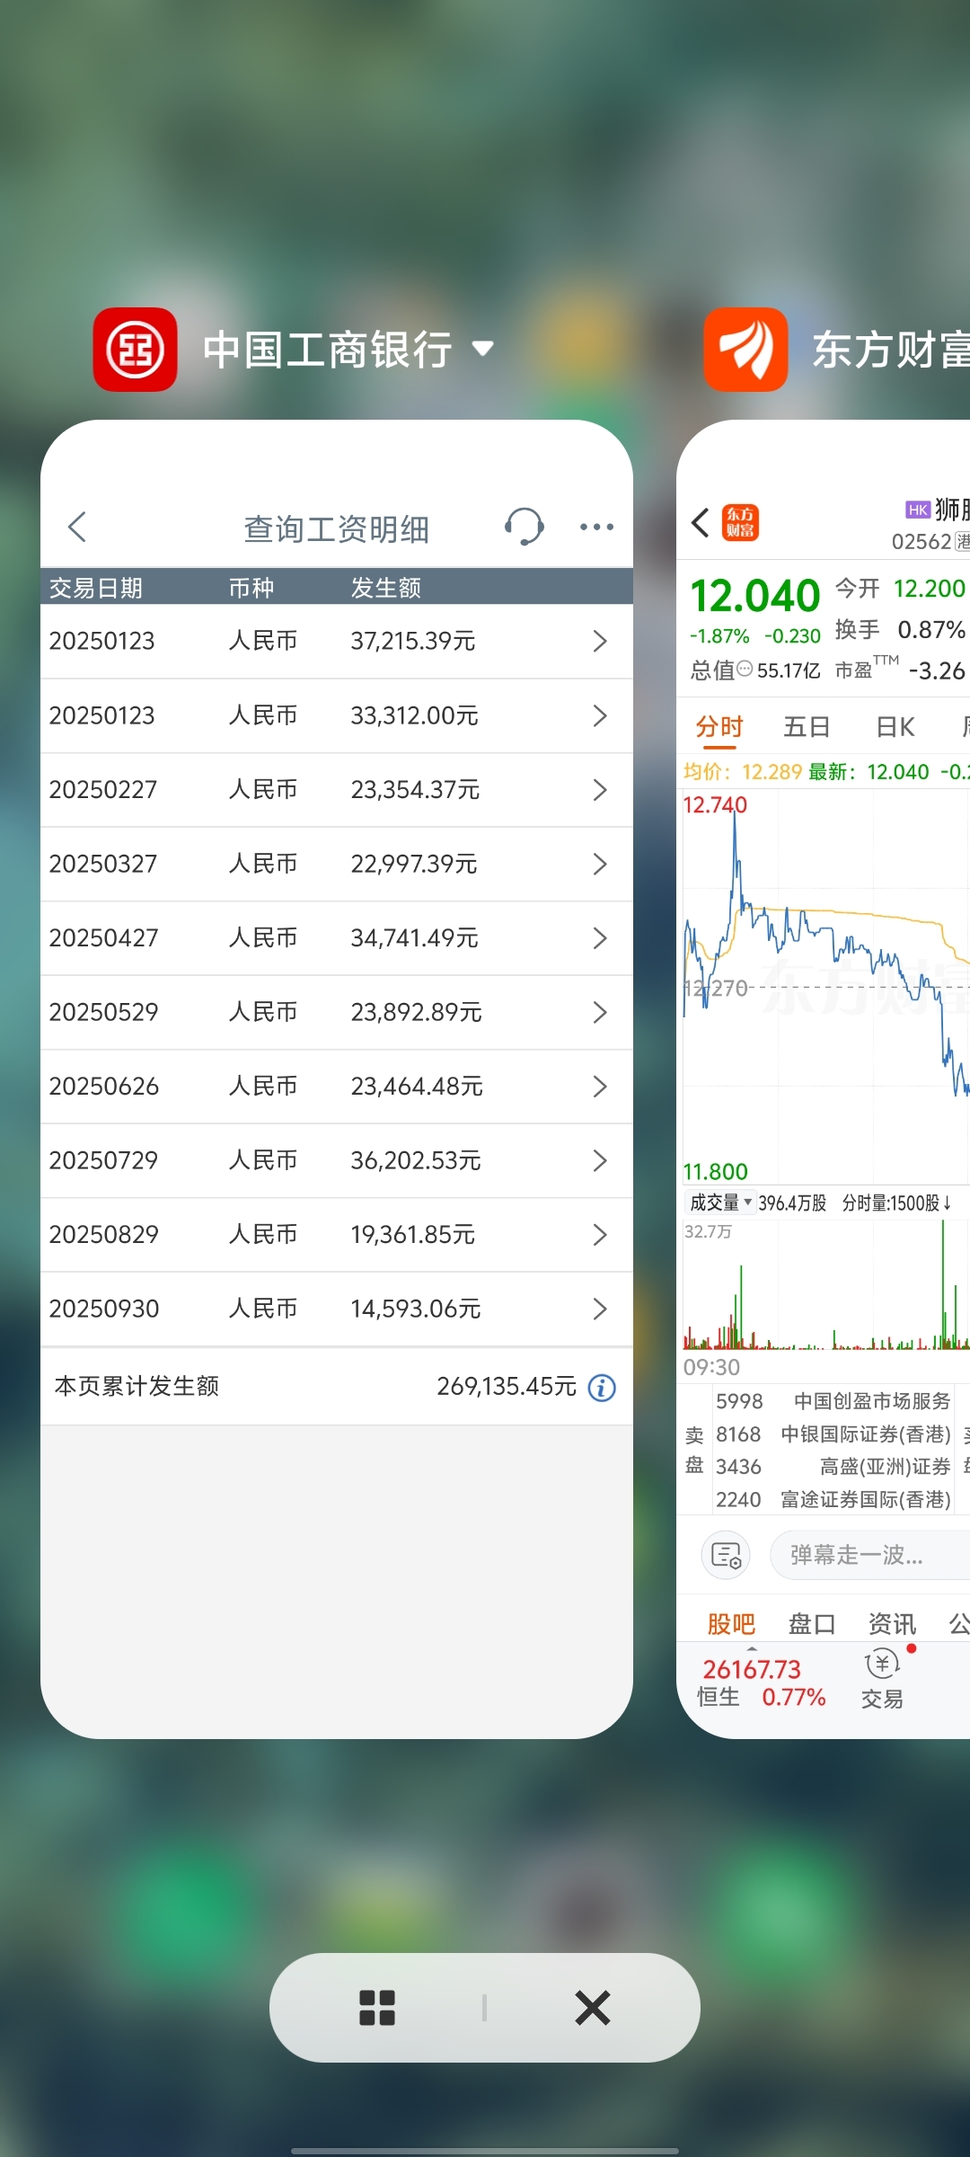970x2157 pixels.
Task: Open the 20250829 salary record chevron
Action: coord(600,1235)
